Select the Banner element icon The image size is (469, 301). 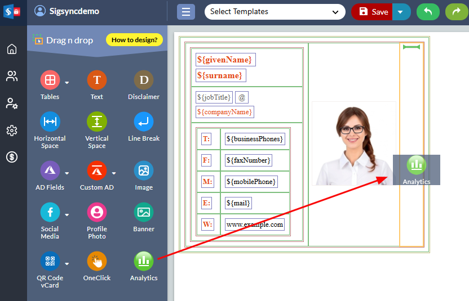click(x=144, y=213)
